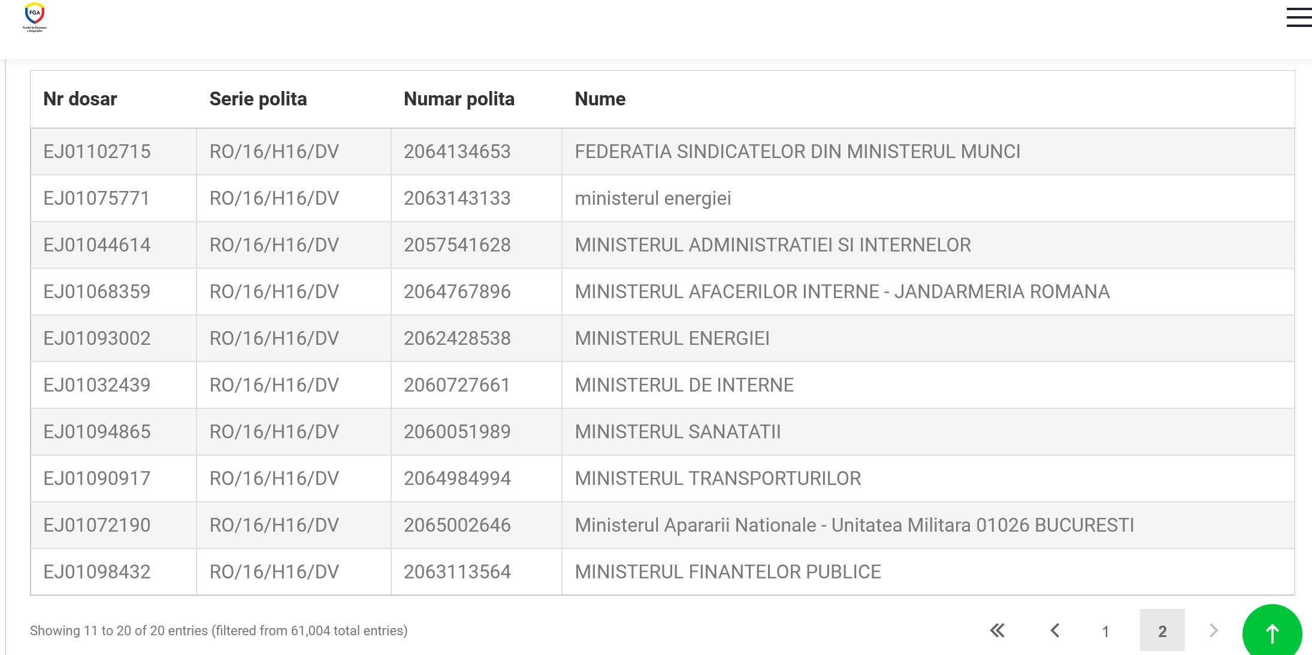Select policy number 2064767896
Viewport: 1312px width, 655px height.
pos(457,292)
